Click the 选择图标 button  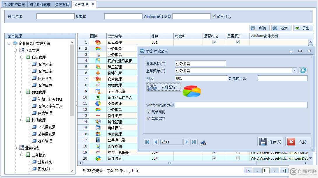pos(164,87)
